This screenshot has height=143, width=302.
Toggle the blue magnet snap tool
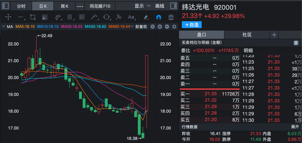pyautogui.click(x=159, y=17)
